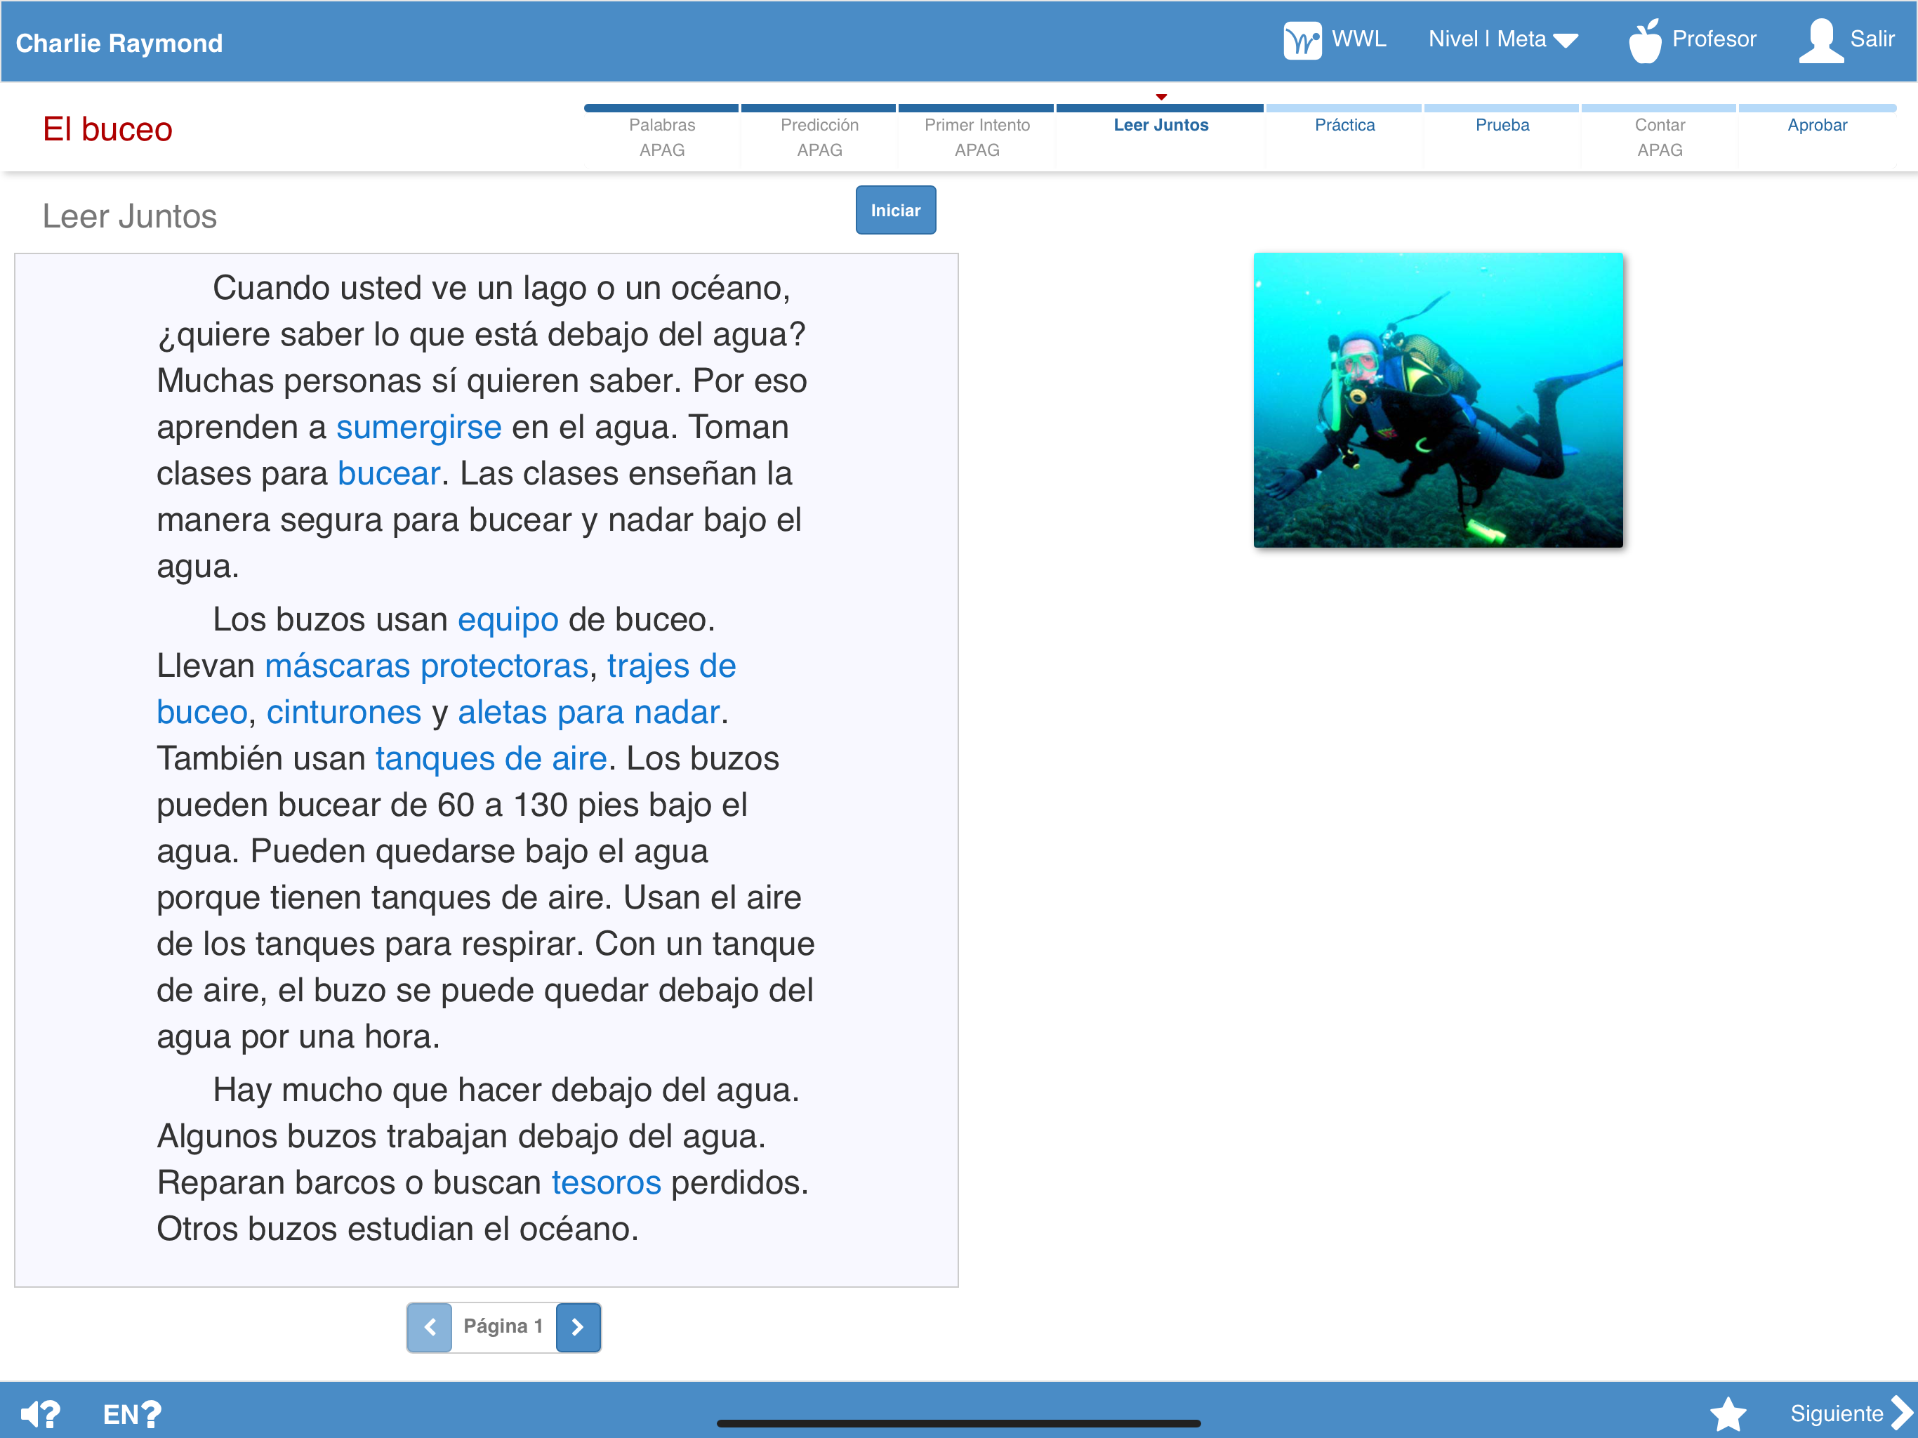1918x1438 pixels.
Task: Switch to the Práctica step
Action: [x=1344, y=125]
